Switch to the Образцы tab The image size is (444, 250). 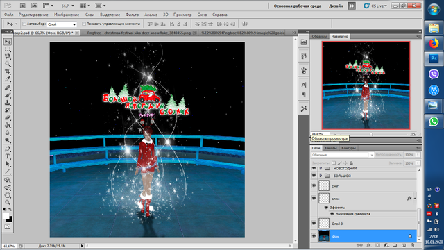(x=319, y=36)
